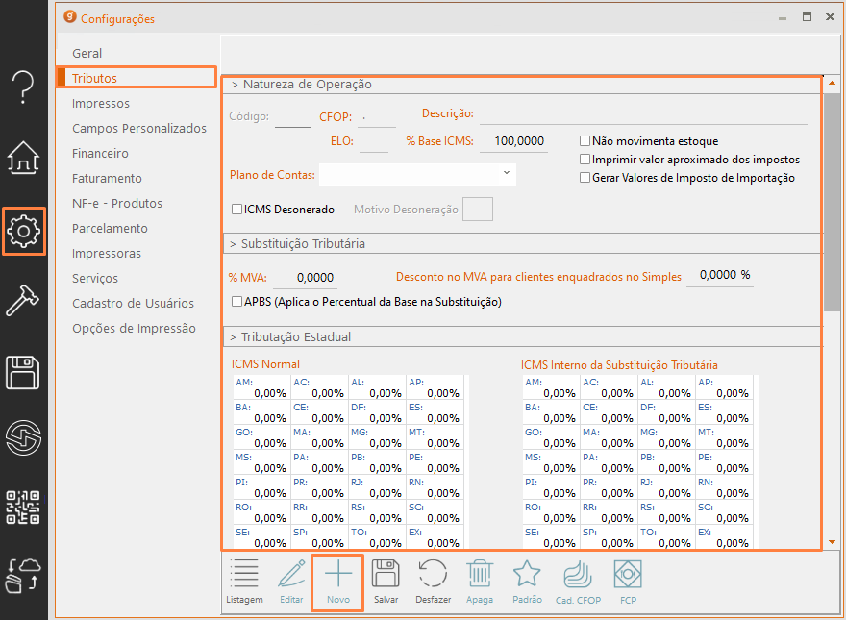Click the Configurações window logo icon
This screenshot has height=620, width=846.
pos(70,16)
